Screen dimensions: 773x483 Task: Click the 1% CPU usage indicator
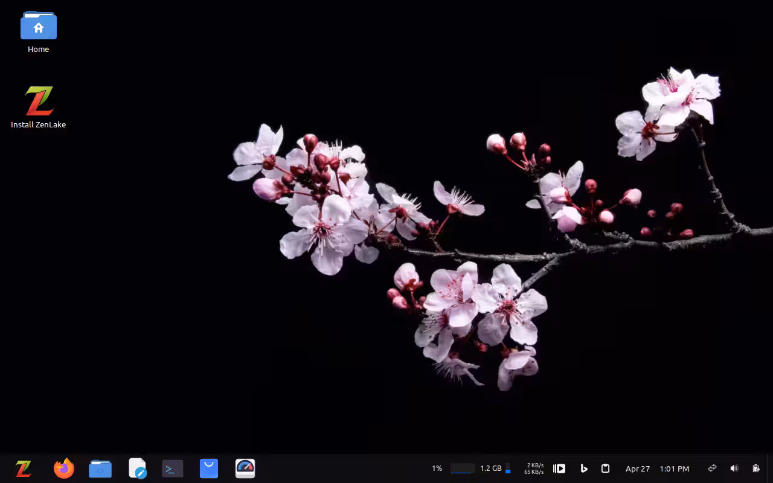tap(437, 469)
